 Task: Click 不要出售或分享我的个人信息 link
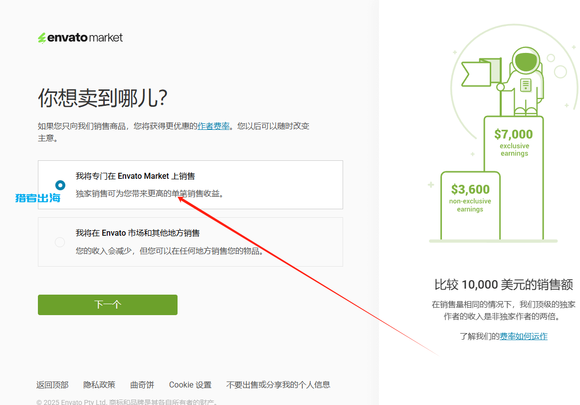(278, 385)
